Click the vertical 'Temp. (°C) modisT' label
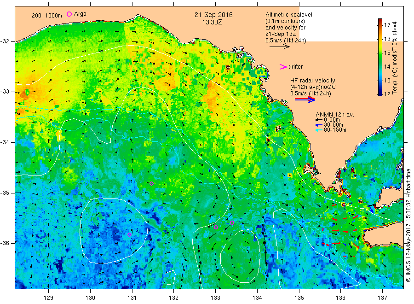The height and width of the screenshot is (304, 414). click(395, 58)
